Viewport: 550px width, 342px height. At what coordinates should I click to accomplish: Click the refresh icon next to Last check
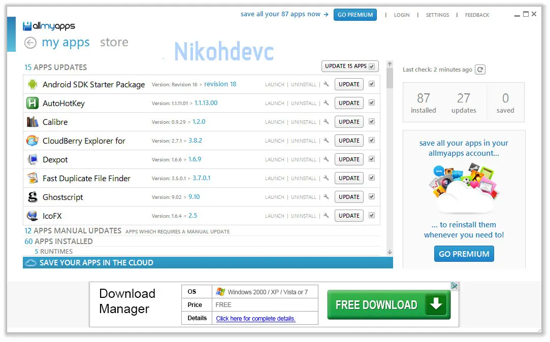click(x=480, y=70)
